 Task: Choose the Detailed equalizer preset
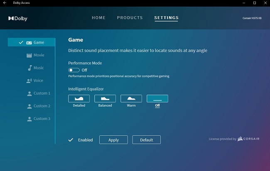(79, 99)
